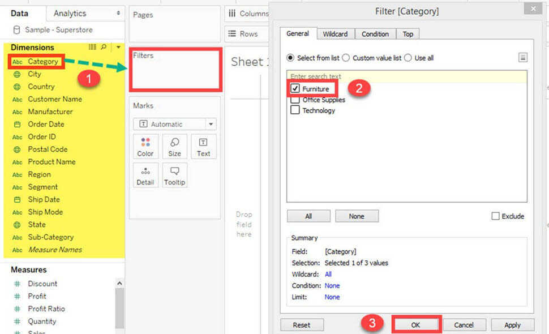This screenshot has height=334, width=549.
Task: Click the filter list options icon
Action: (523, 57)
